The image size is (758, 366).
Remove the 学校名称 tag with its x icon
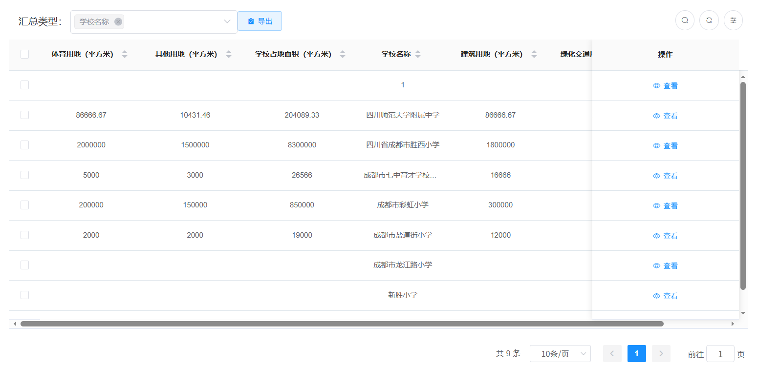coord(118,22)
